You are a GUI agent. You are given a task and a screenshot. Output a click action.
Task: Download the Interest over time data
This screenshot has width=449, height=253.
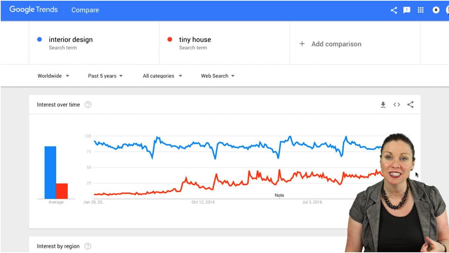(383, 105)
